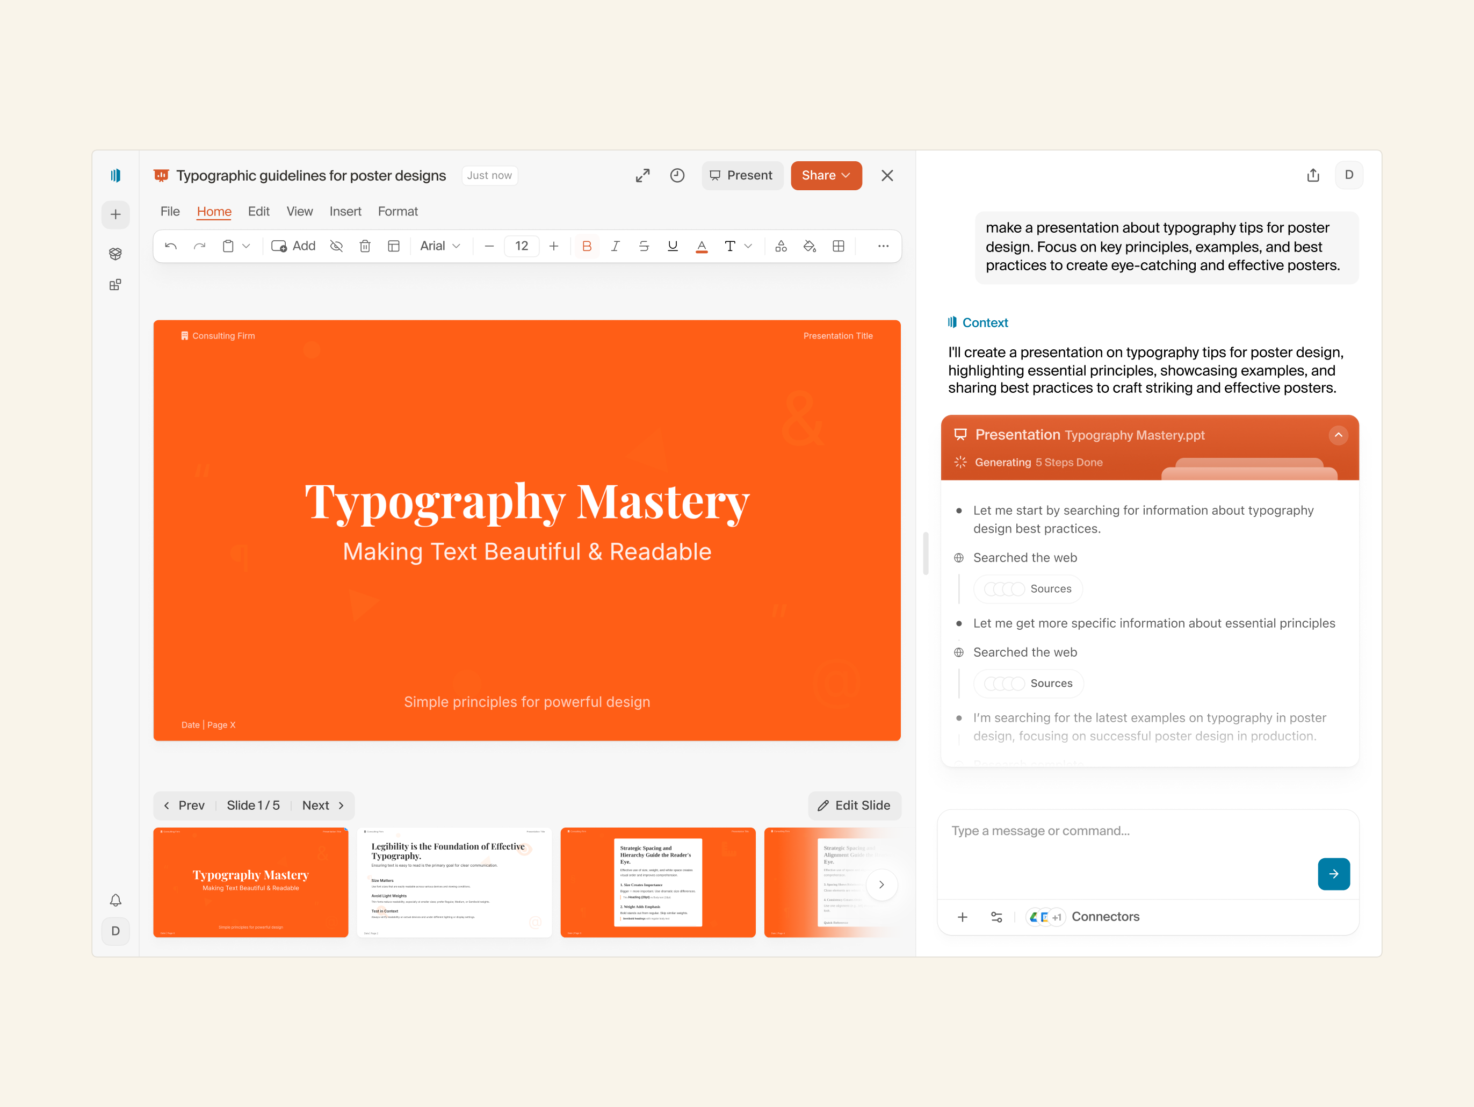Open the Format menu
1474x1107 pixels.
click(398, 211)
